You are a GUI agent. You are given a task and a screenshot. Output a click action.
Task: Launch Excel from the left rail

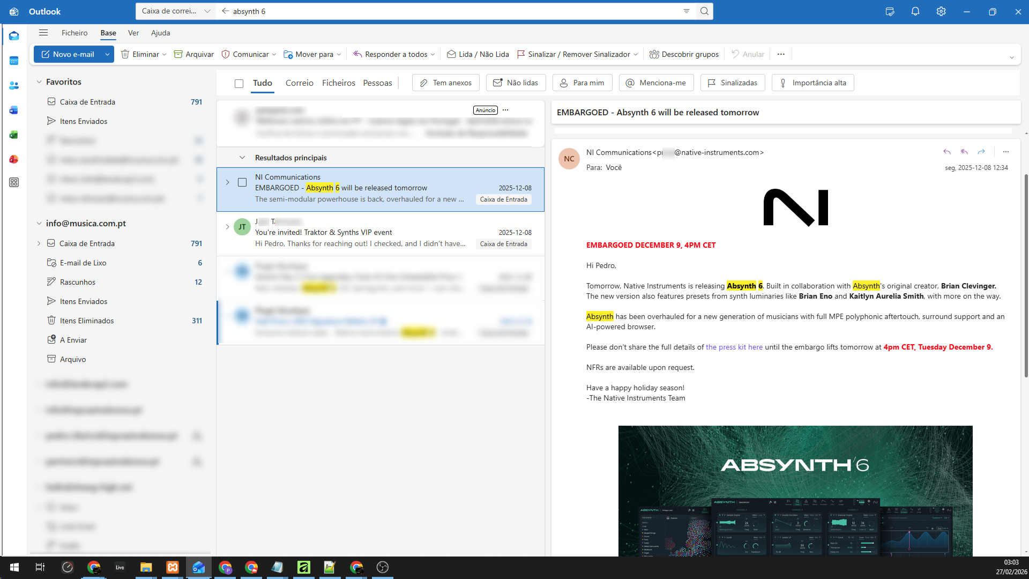(14, 135)
